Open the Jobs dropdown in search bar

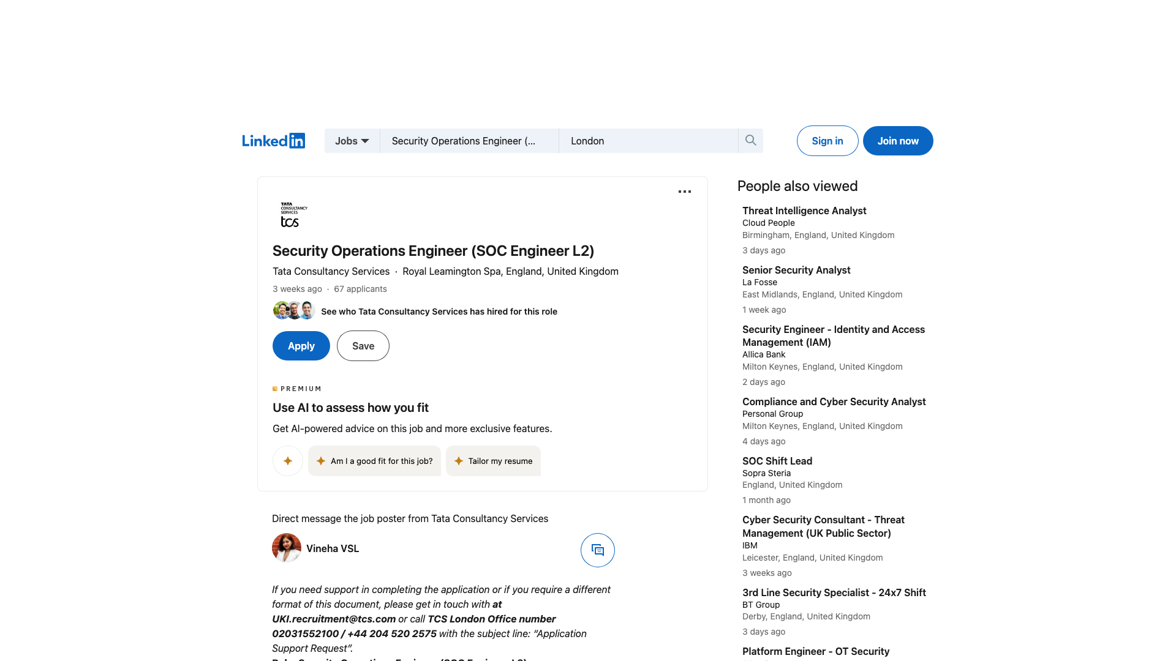pos(352,141)
